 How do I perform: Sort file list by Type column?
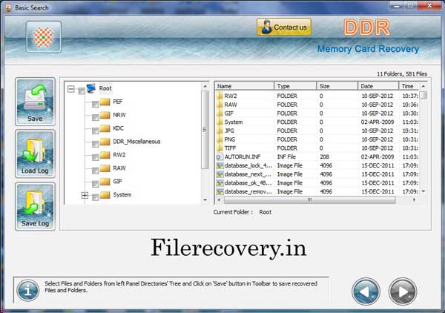click(x=295, y=86)
